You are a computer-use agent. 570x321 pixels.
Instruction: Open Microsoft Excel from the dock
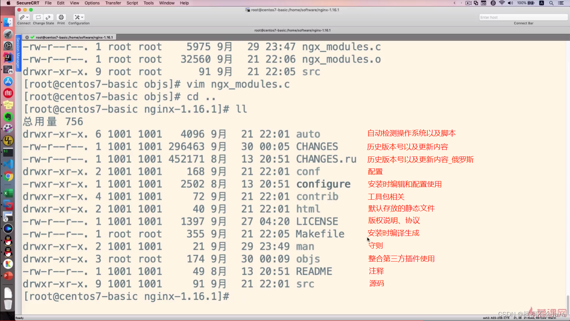tap(8, 193)
